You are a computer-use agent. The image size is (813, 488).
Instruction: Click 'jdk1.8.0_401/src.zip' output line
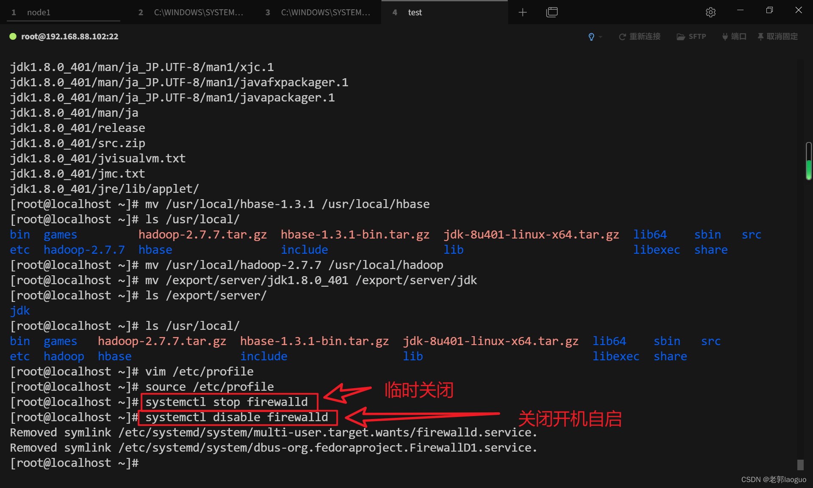[77, 143]
